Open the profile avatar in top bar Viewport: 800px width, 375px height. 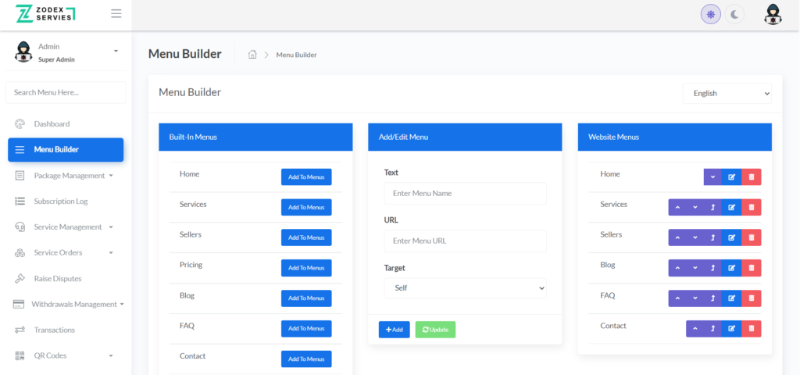tap(773, 14)
